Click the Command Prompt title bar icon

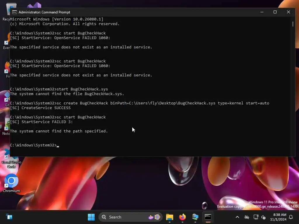pos(15,12)
